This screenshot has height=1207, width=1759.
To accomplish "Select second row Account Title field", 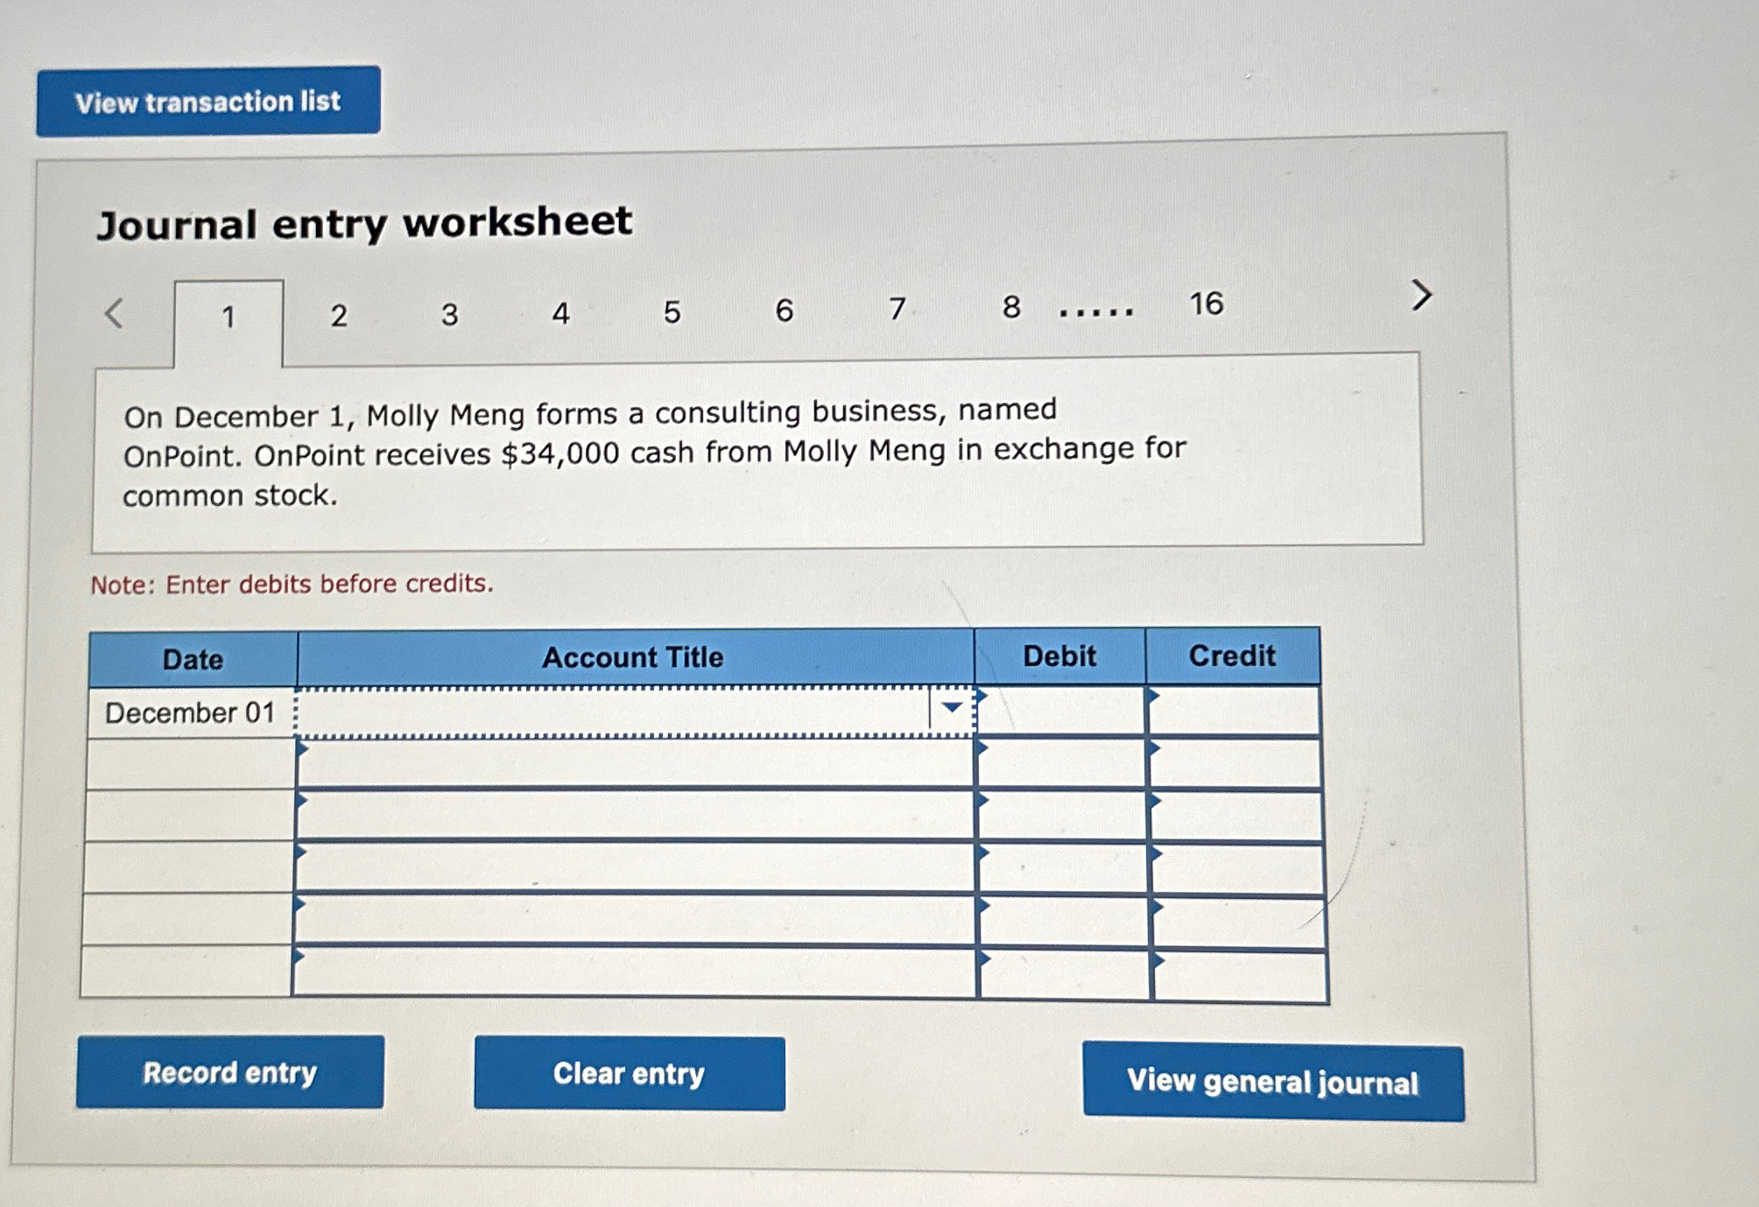I will tap(635, 764).
